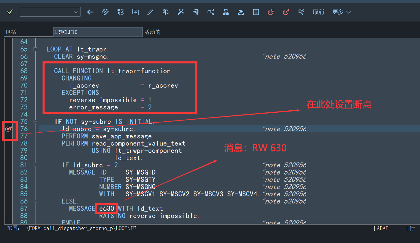420x243 pixels.
Task: Click 'PERFORM save_app_message.' line
Action: (108, 136)
